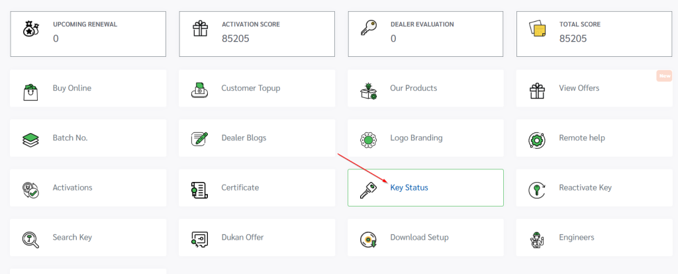Click the Logo Branding gear icon
The height and width of the screenshot is (274, 678).
(x=368, y=138)
